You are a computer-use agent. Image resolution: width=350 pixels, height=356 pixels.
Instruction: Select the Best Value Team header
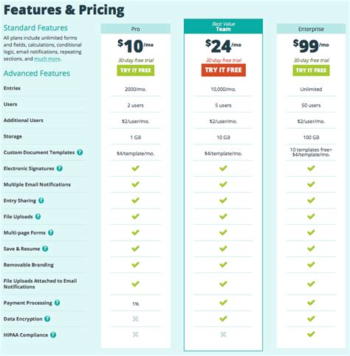pyautogui.click(x=223, y=27)
